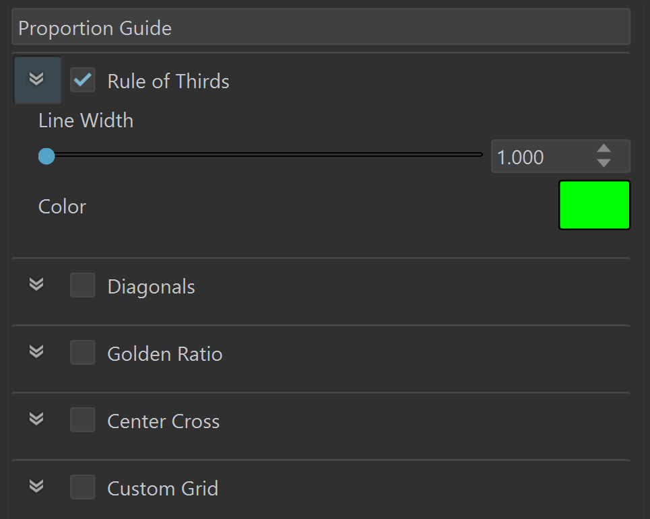The image size is (650, 519).
Task: Collapse the Rule of Thirds section chevron
Action: [37, 79]
